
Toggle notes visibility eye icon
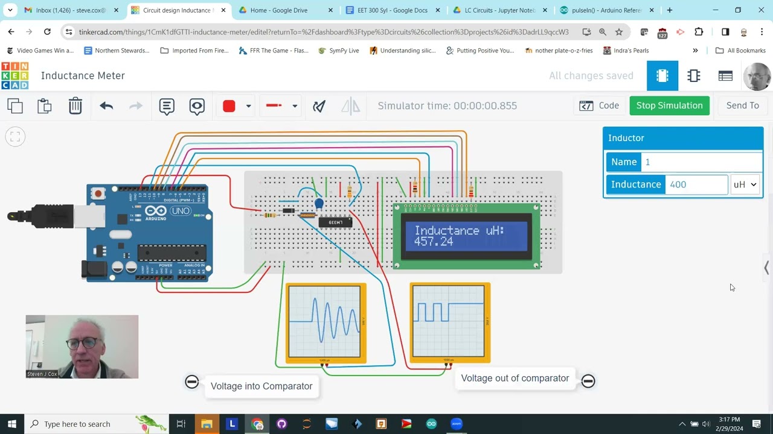pos(197,106)
